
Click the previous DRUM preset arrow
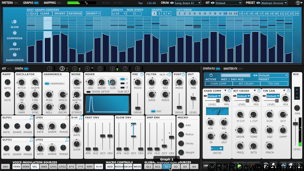tap(171, 3)
